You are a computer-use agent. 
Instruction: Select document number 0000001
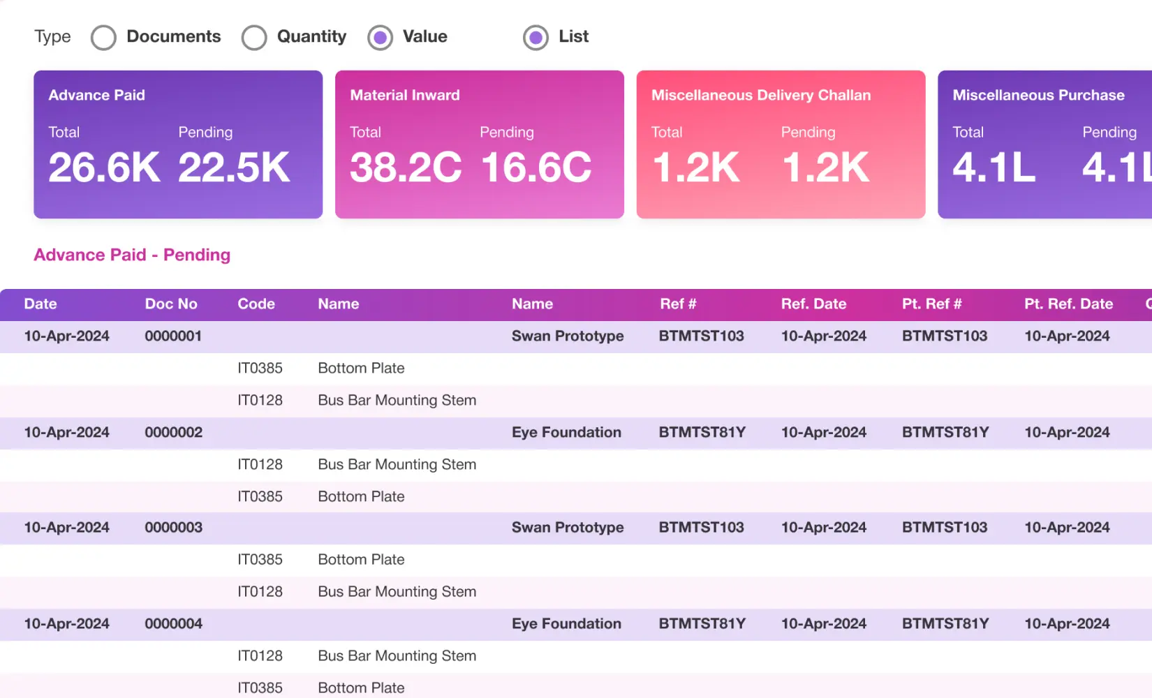pyautogui.click(x=173, y=336)
